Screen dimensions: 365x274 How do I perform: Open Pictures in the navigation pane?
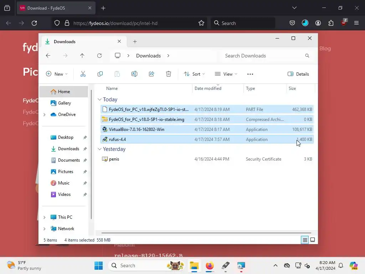point(63,172)
